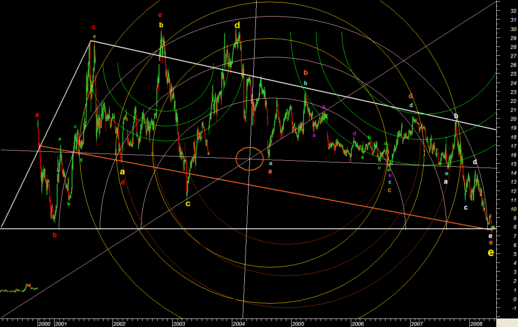The image size is (518, 327).
Task: Click the 2006 year label on time axis
Action: 358,324
